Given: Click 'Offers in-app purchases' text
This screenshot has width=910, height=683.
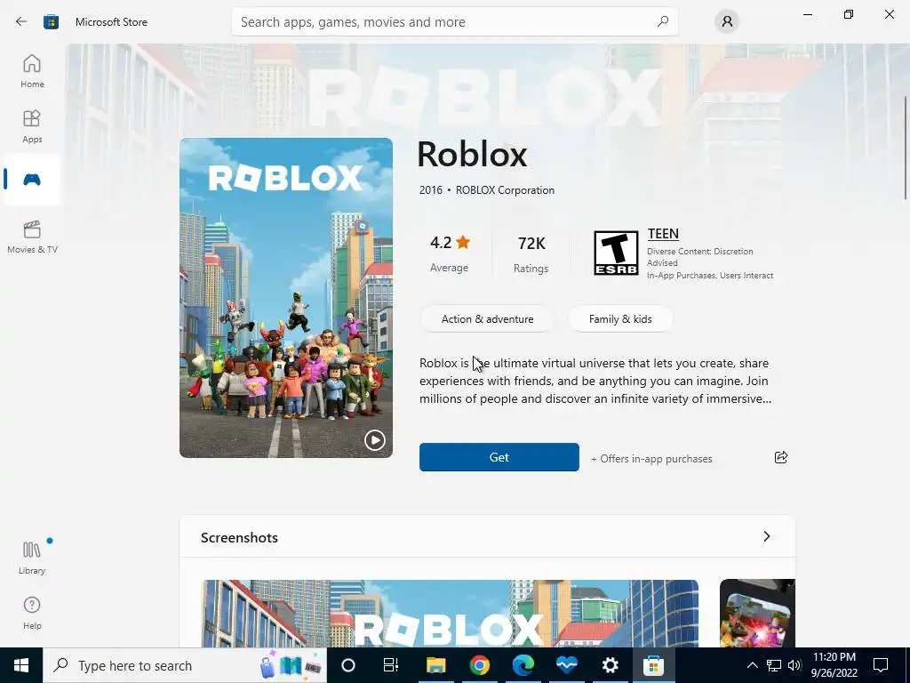Looking at the screenshot, I should click(x=651, y=458).
